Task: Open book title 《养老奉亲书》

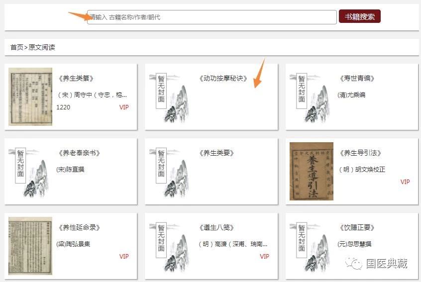Action: [x=79, y=153]
